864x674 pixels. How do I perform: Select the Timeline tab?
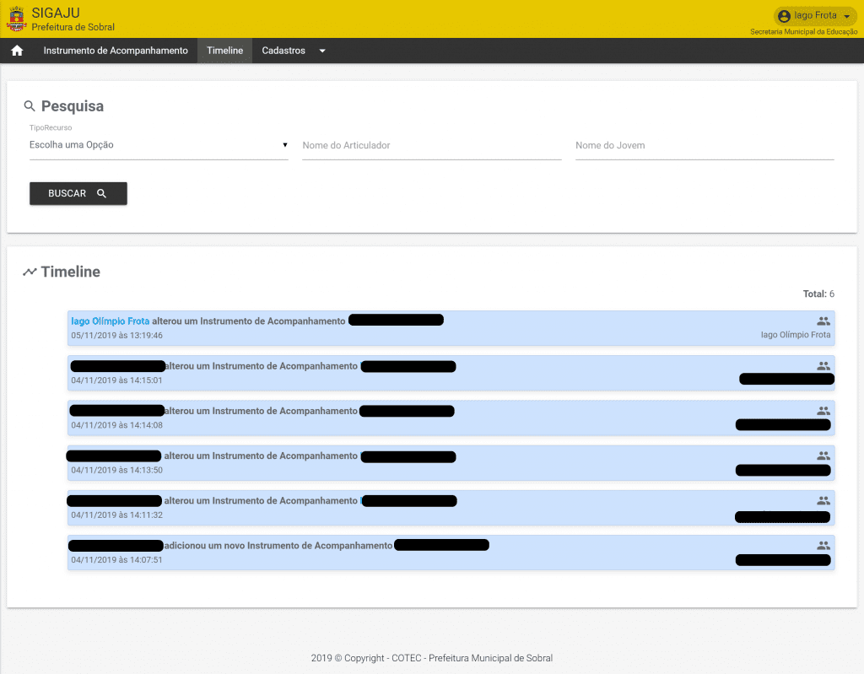point(224,51)
